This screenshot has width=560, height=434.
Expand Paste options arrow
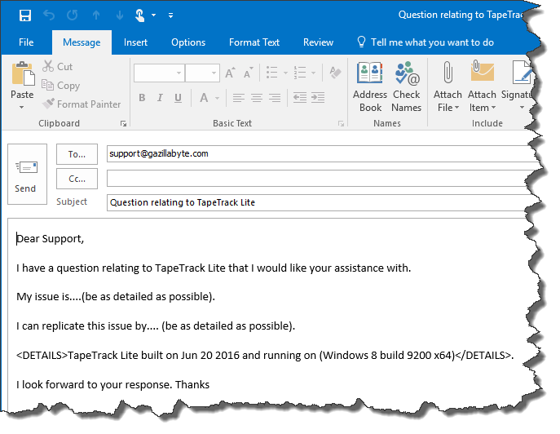[22, 107]
